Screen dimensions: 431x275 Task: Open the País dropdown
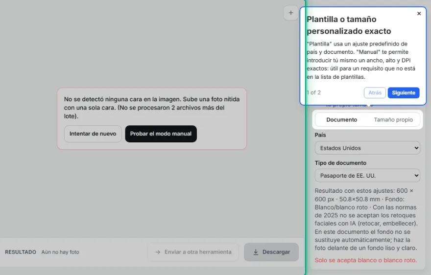pos(367,148)
